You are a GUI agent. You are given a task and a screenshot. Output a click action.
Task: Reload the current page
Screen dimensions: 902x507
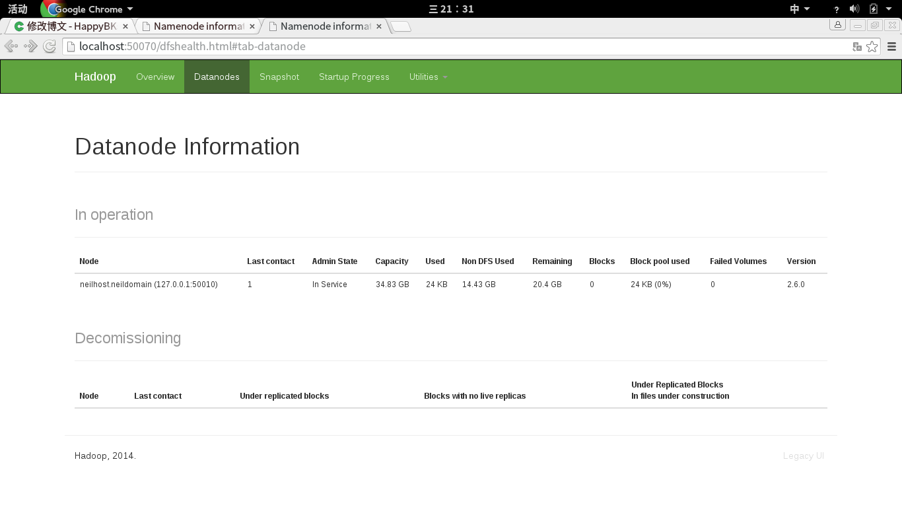pyautogui.click(x=50, y=46)
